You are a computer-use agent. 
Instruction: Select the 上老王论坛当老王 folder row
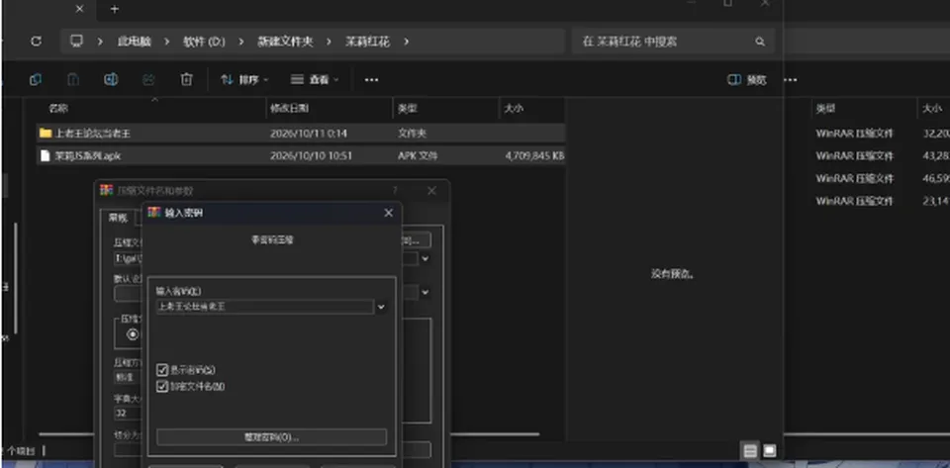(301, 134)
